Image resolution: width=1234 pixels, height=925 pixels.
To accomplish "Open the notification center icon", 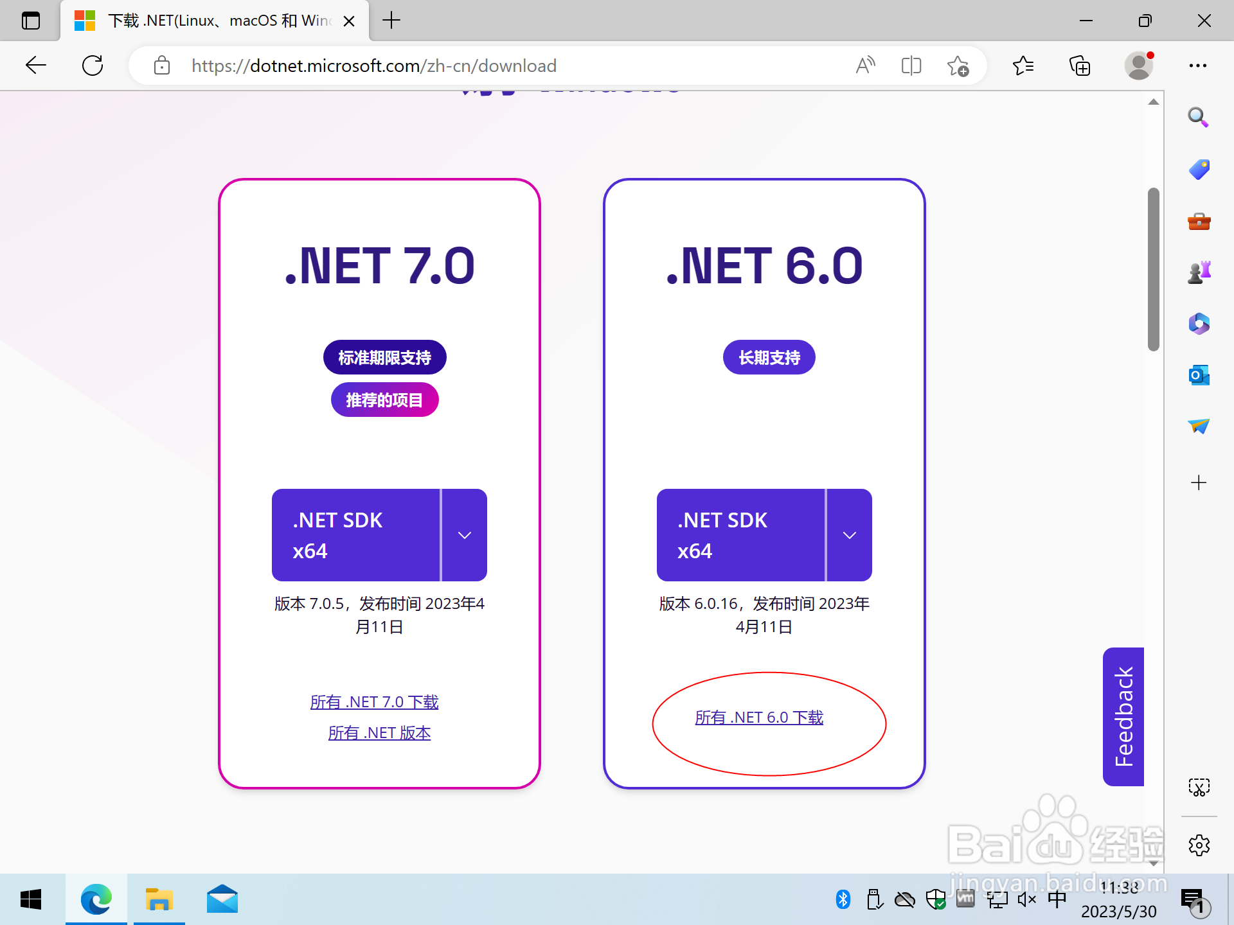I will click(x=1195, y=901).
